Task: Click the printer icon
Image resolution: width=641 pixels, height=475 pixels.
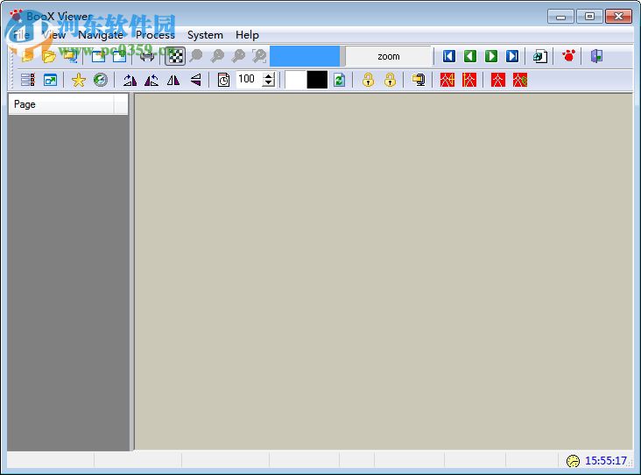Action: click(147, 56)
